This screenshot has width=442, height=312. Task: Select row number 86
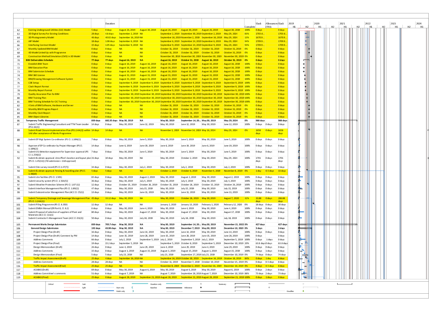(x=18, y=121)
